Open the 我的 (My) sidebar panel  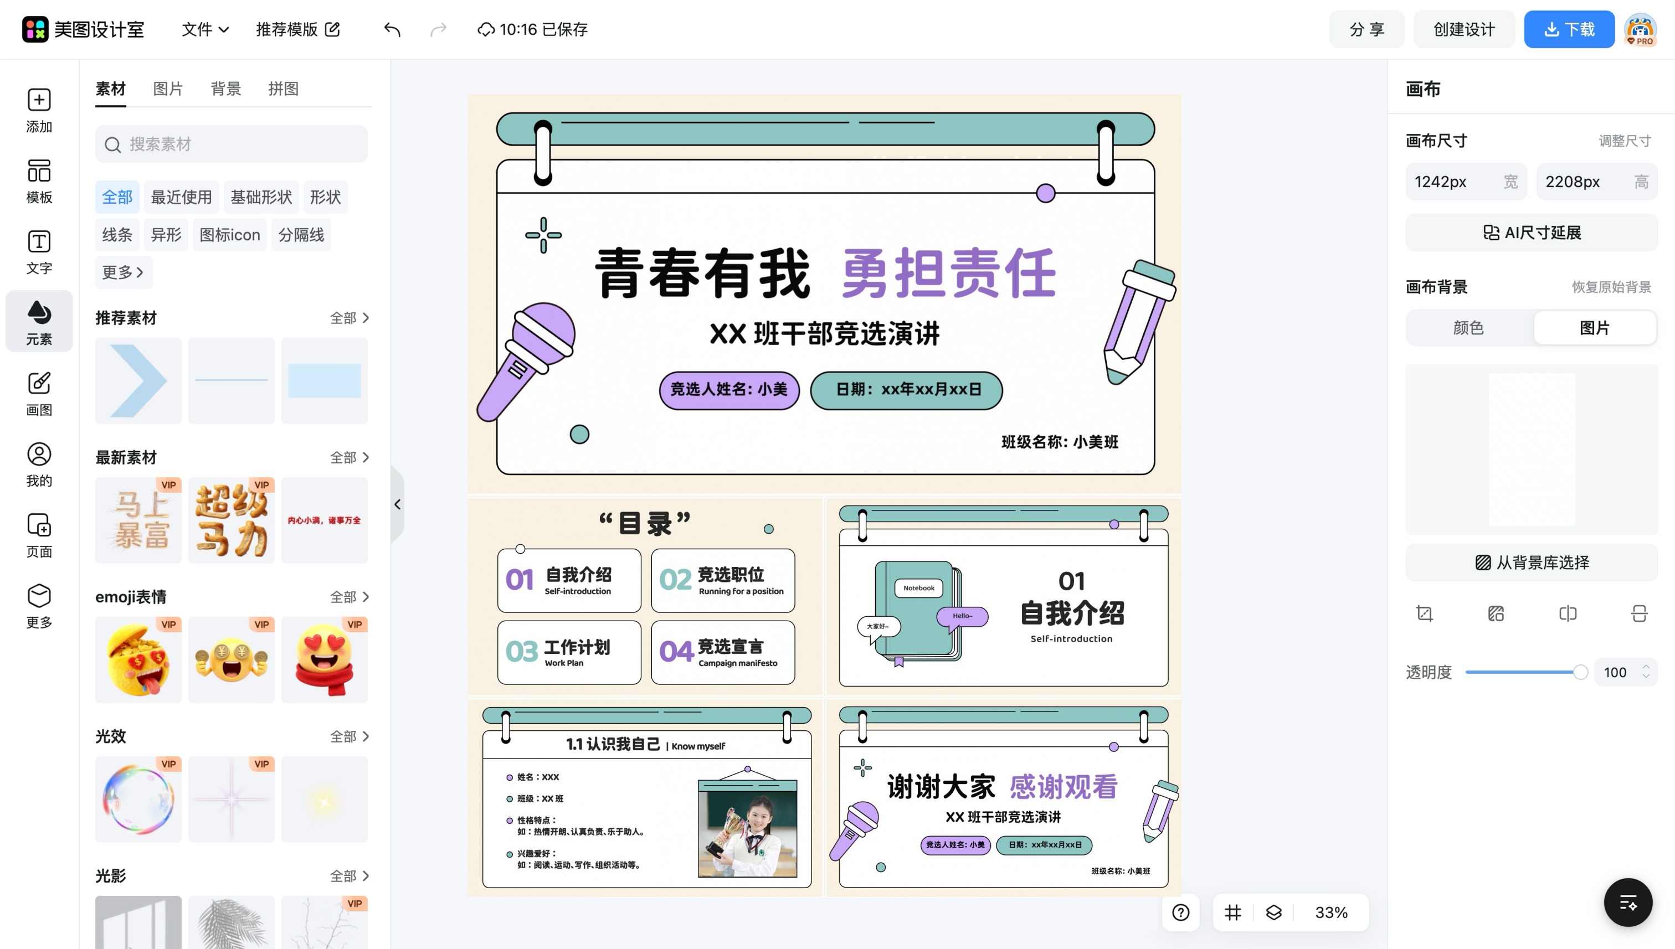(x=39, y=465)
